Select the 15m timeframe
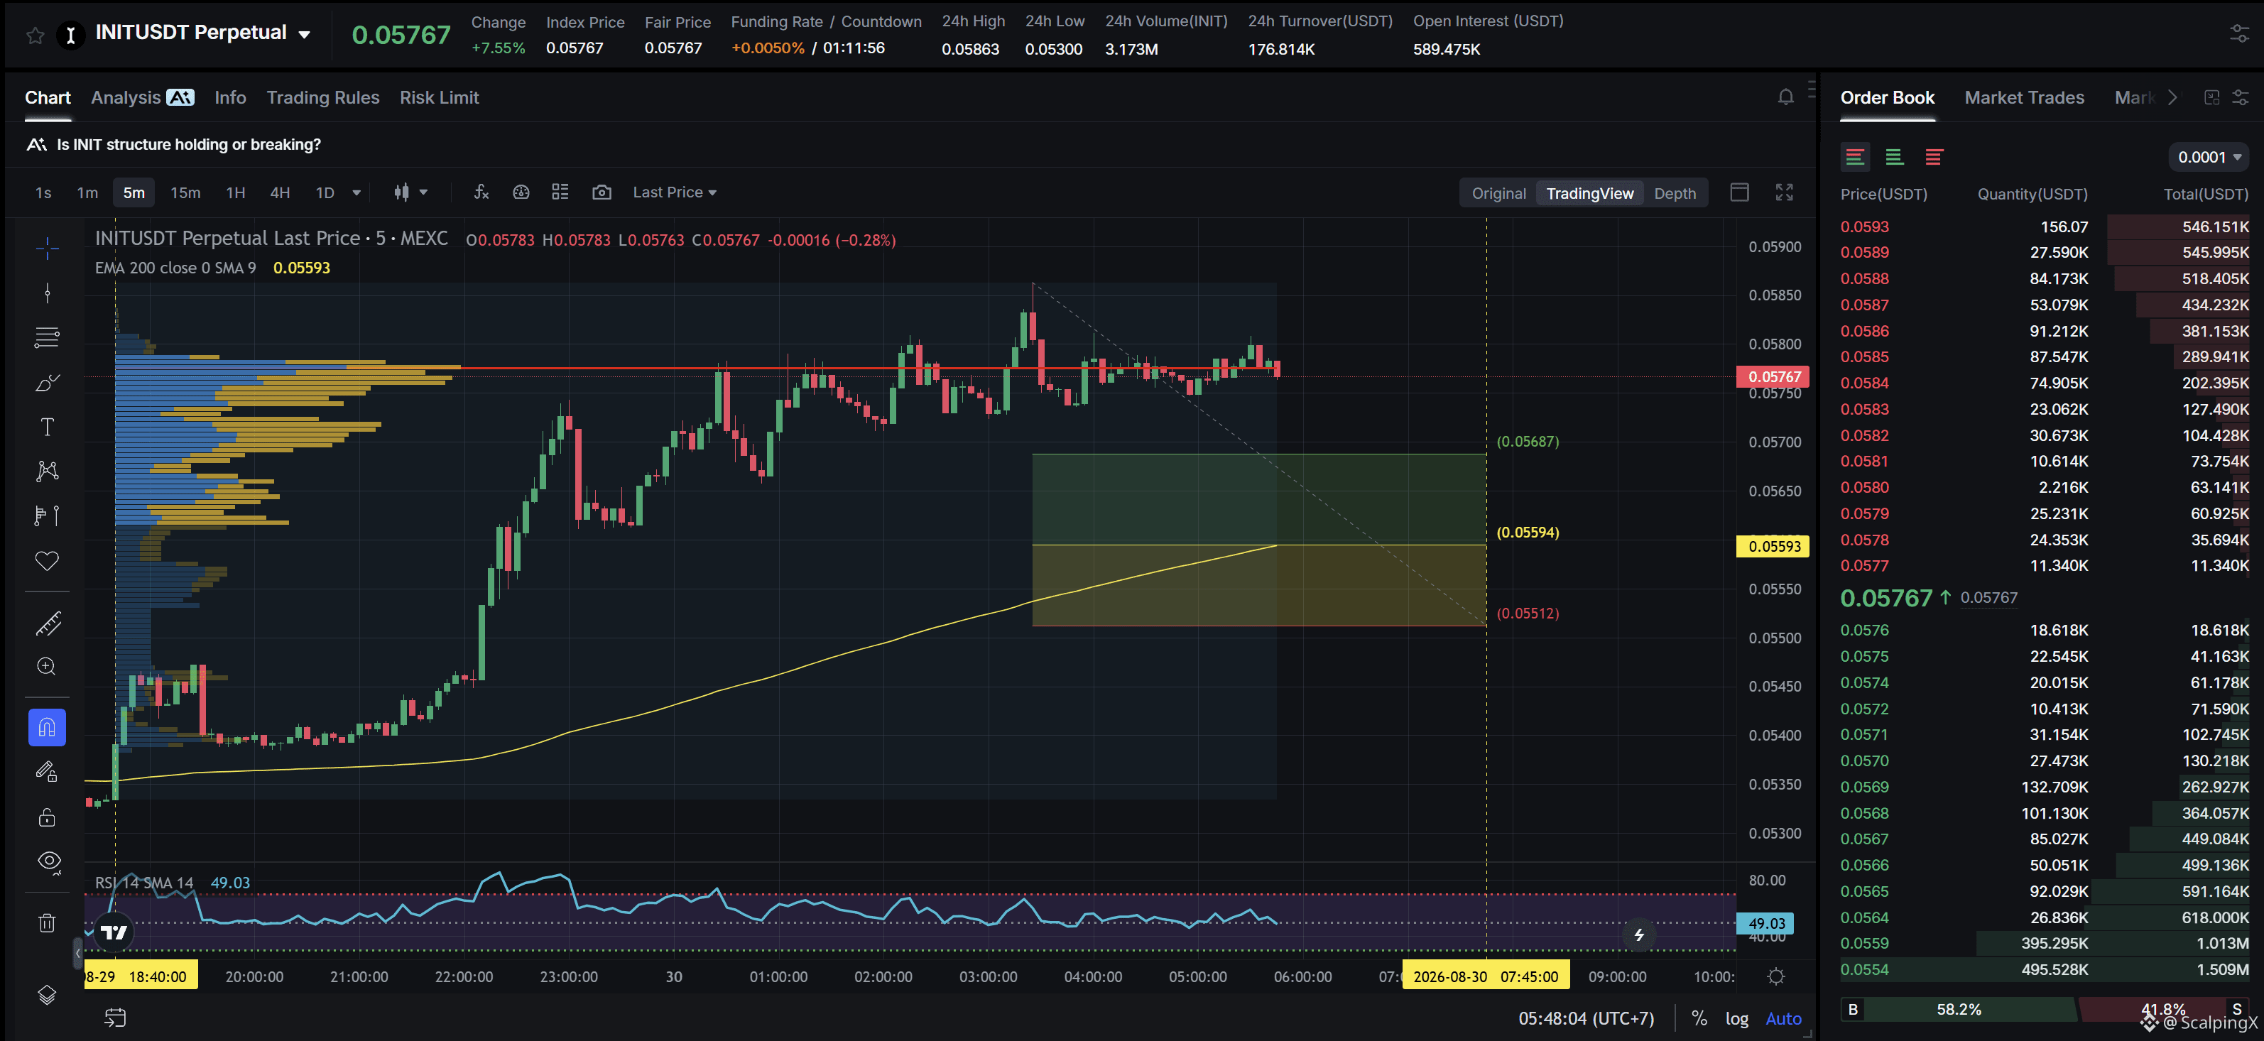 [185, 192]
